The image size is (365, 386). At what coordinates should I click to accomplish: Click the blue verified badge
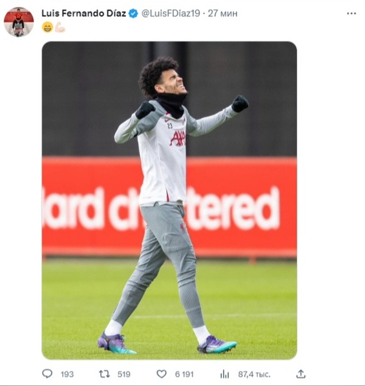[x=134, y=13]
